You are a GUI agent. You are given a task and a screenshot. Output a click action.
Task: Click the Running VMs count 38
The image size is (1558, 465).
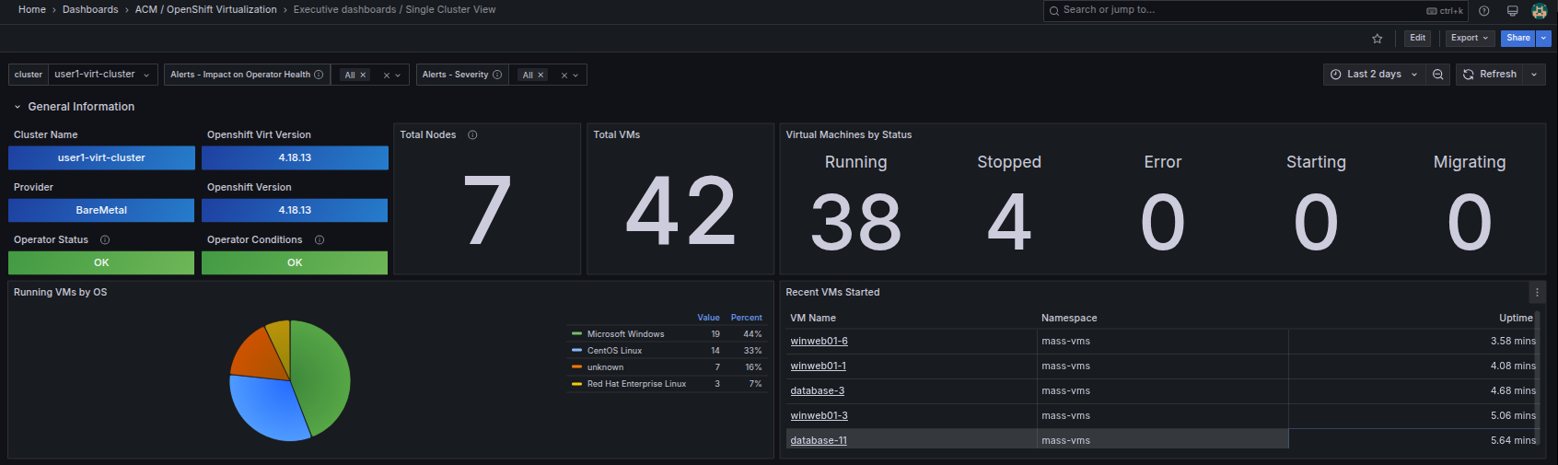(x=855, y=222)
